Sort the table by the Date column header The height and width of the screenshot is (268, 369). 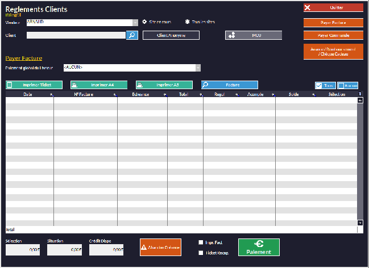pos(28,94)
